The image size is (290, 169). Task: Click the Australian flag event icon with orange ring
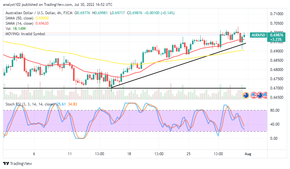click(246, 95)
